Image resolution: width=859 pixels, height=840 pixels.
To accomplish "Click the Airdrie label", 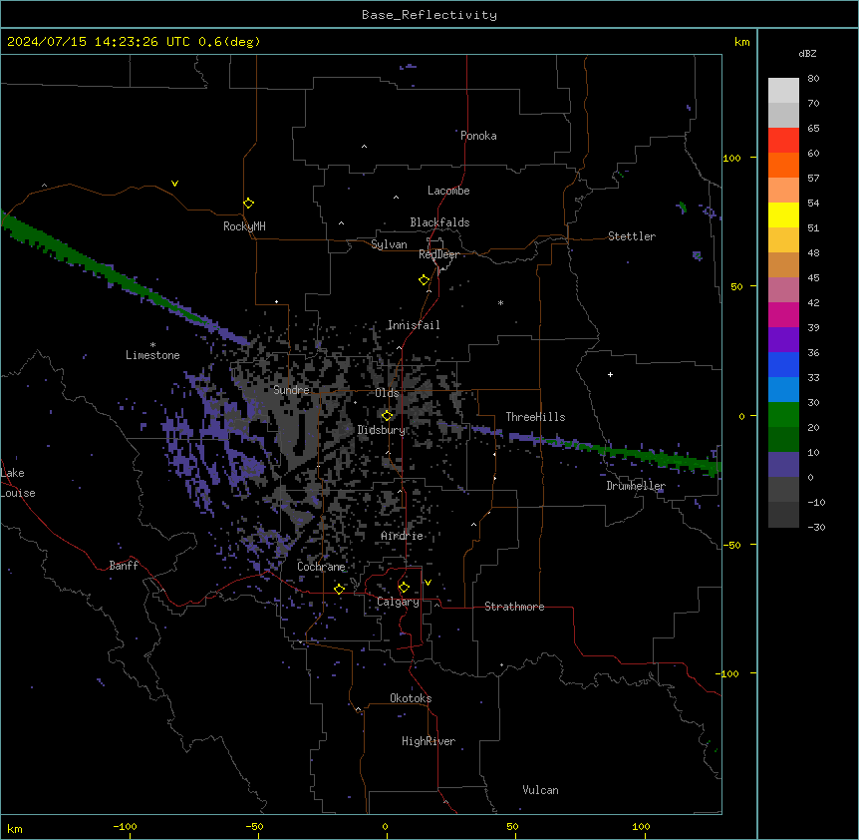I will 402,536.
